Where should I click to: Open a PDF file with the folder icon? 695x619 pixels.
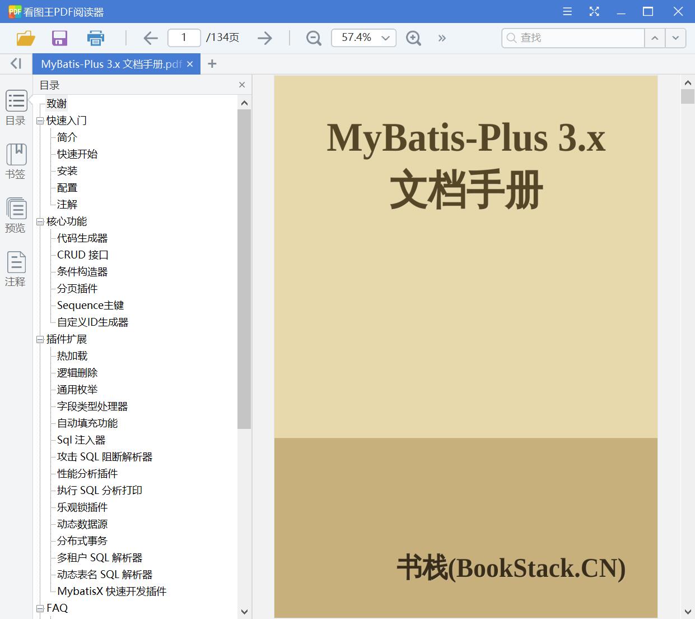pos(26,38)
